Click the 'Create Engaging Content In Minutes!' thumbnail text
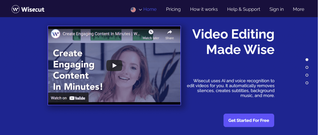318x135 pixels. (x=78, y=70)
